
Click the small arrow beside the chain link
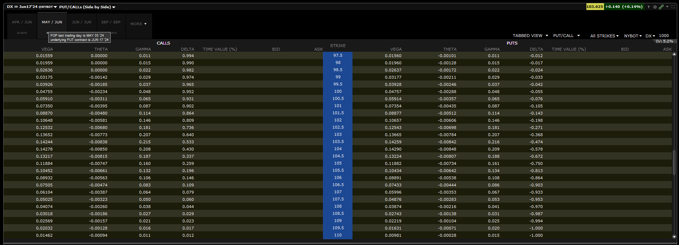point(667,6)
